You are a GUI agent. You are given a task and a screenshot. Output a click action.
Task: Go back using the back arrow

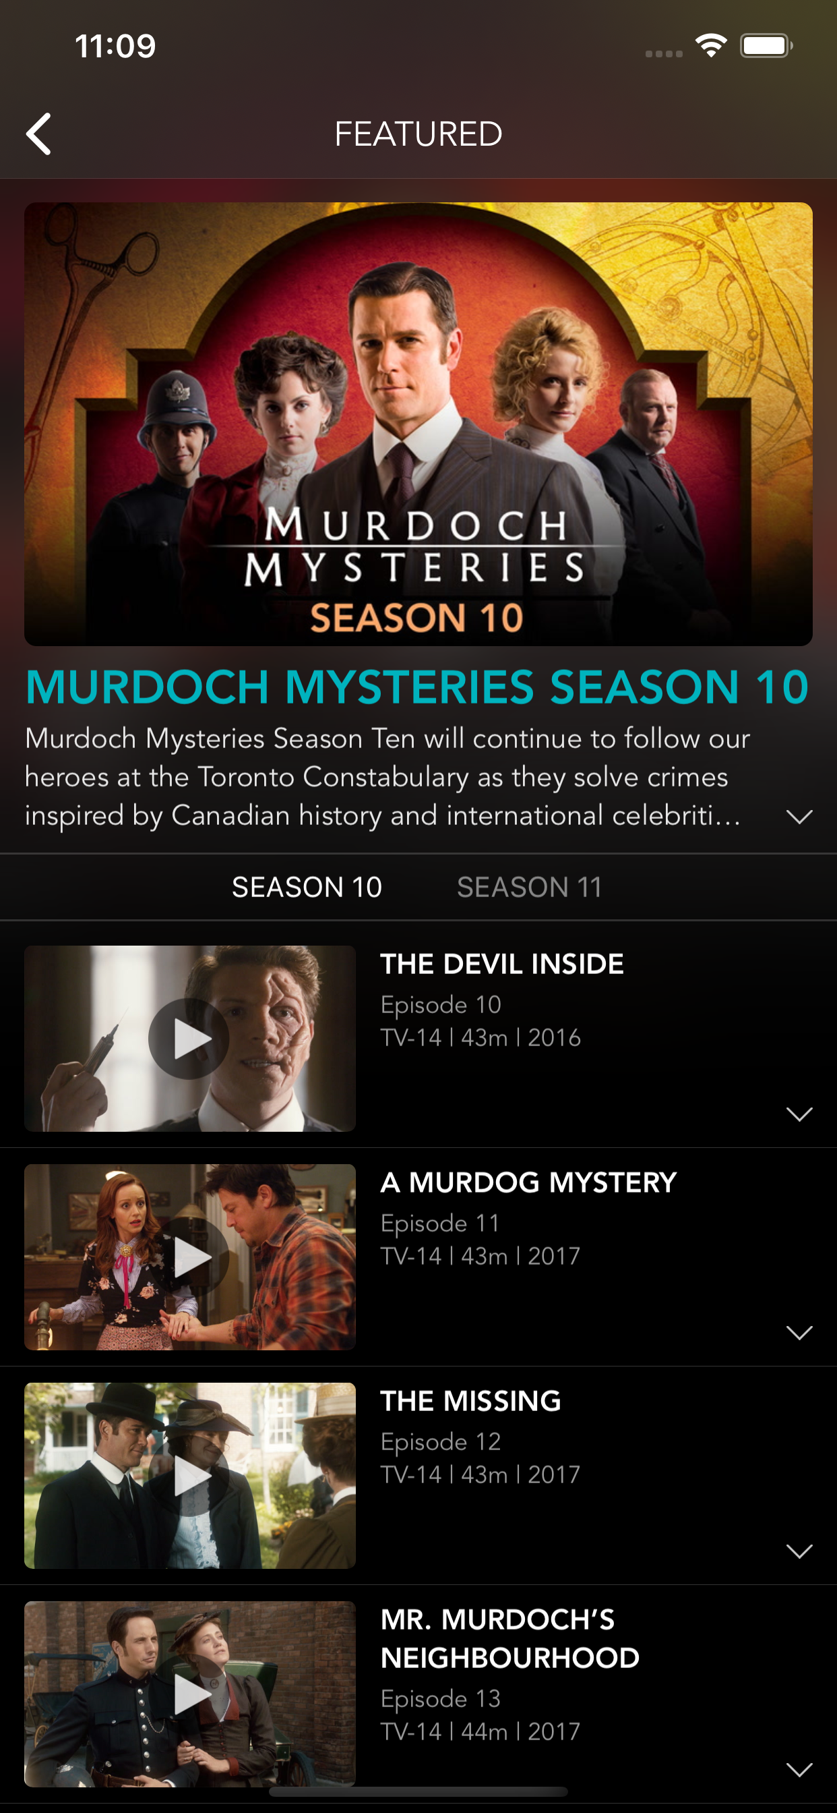click(38, 134)
